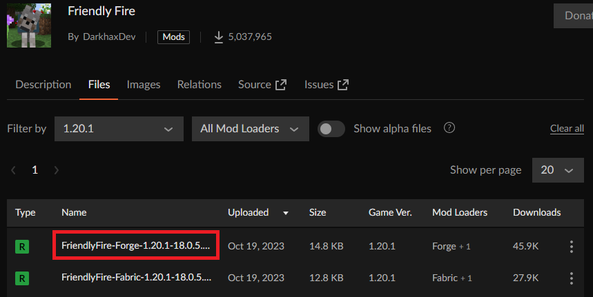Expand the 1.20.1 game version dropdown
Screen dimensions: 593x297
coord(118,129)
